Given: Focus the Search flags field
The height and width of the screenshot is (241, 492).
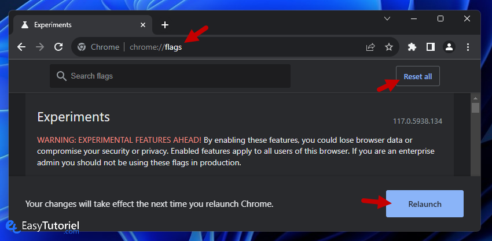Looking at the screenshot, I should click(170, 76).
